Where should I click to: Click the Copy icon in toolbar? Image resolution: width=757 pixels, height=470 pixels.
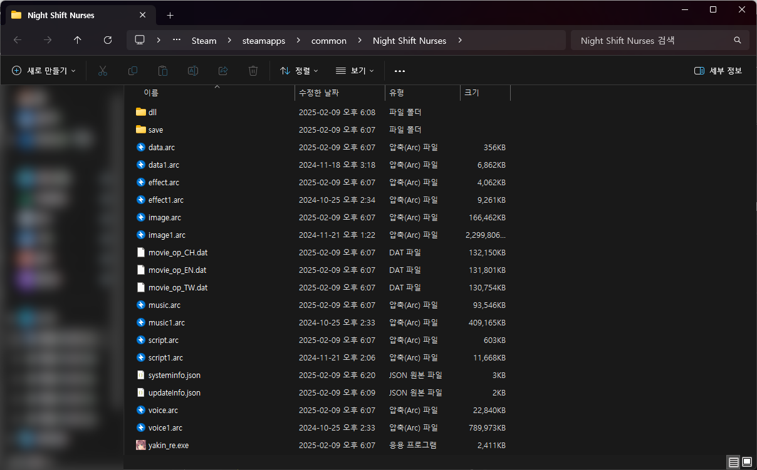point(133,71)
